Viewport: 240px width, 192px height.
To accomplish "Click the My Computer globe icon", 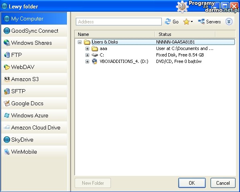I will point(7,19).
